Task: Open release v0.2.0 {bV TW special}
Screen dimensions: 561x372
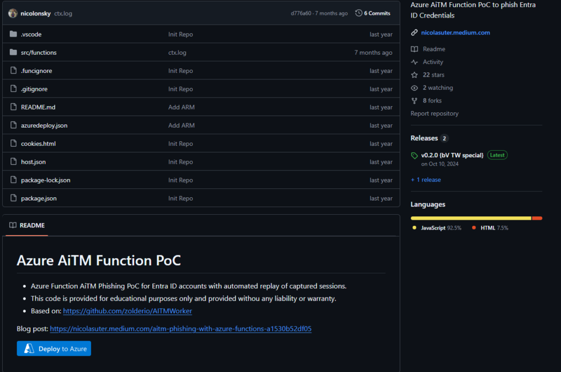Action: coord(452,155)
